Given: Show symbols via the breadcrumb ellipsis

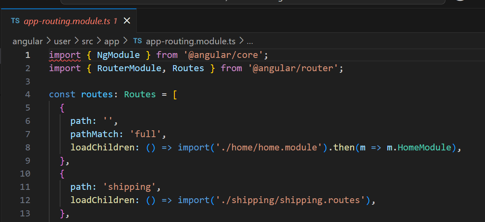Looking at the screenshot, I should click(249, 41).
